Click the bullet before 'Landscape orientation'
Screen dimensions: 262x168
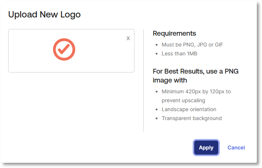coord(156,110)
